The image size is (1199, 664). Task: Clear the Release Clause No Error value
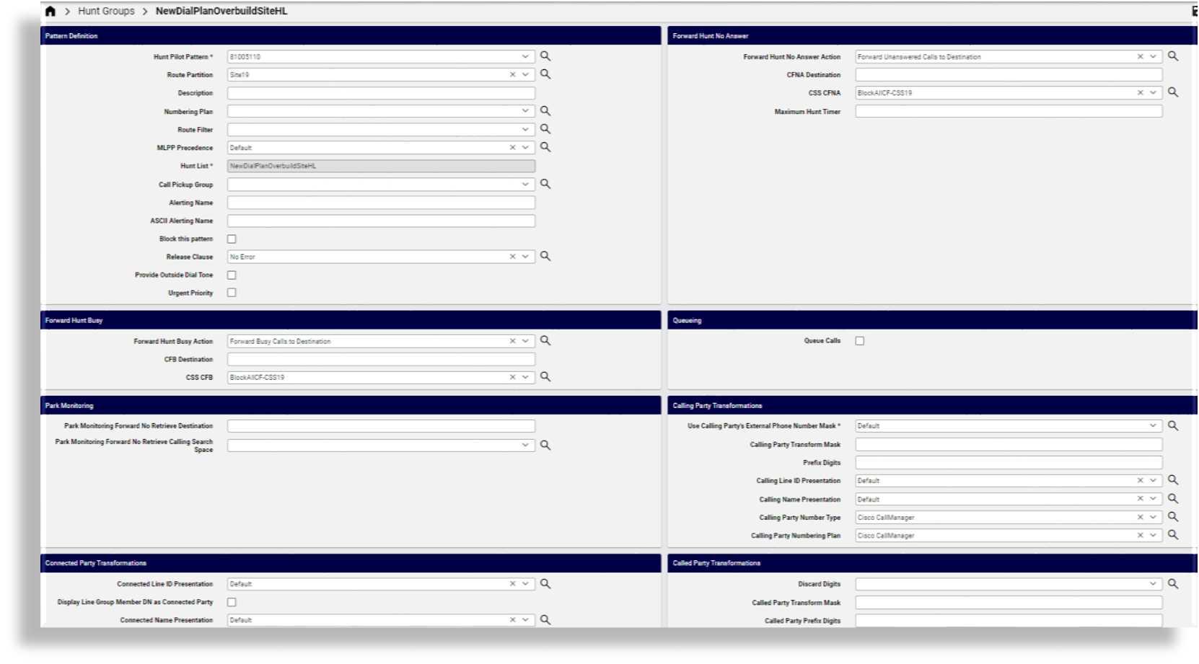click(x=513, y=257)
